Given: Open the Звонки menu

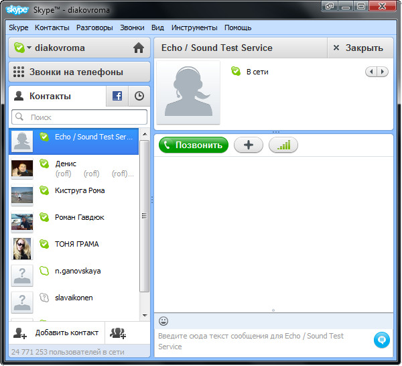Looking at the screenshot, I should pyautogui.click(x=132, y=27).
